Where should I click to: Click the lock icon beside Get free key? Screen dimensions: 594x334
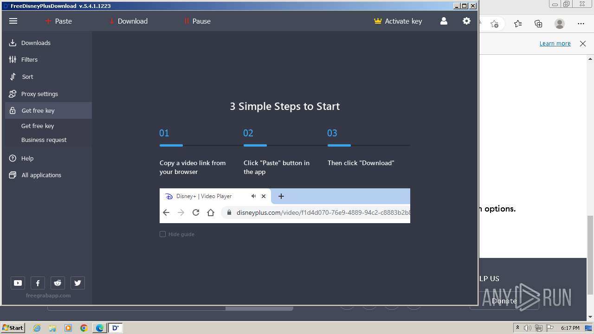[x=13, y=110]
